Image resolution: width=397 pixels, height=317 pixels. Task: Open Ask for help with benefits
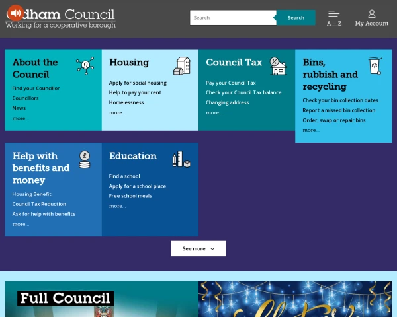coord(44,214)
